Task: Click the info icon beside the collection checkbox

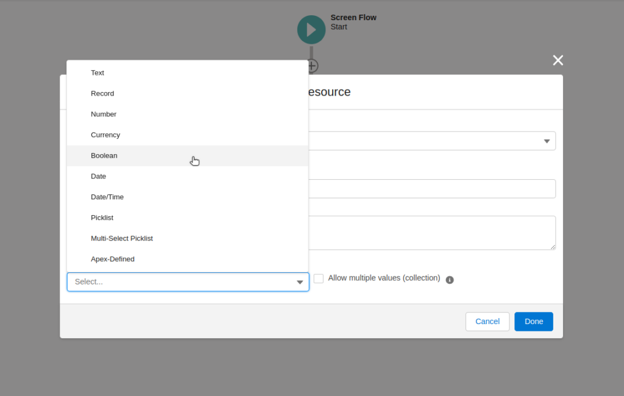Action: pos(450,280)
